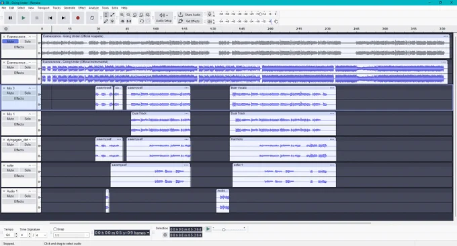
Task: Mute the Audio 1 track
Action: tap(10, 196)
